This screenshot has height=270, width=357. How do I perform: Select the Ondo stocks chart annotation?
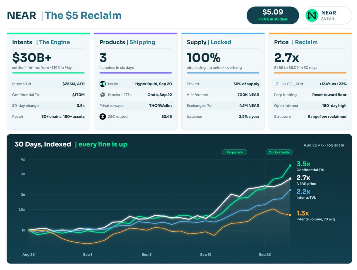click(x=279, y=152)
